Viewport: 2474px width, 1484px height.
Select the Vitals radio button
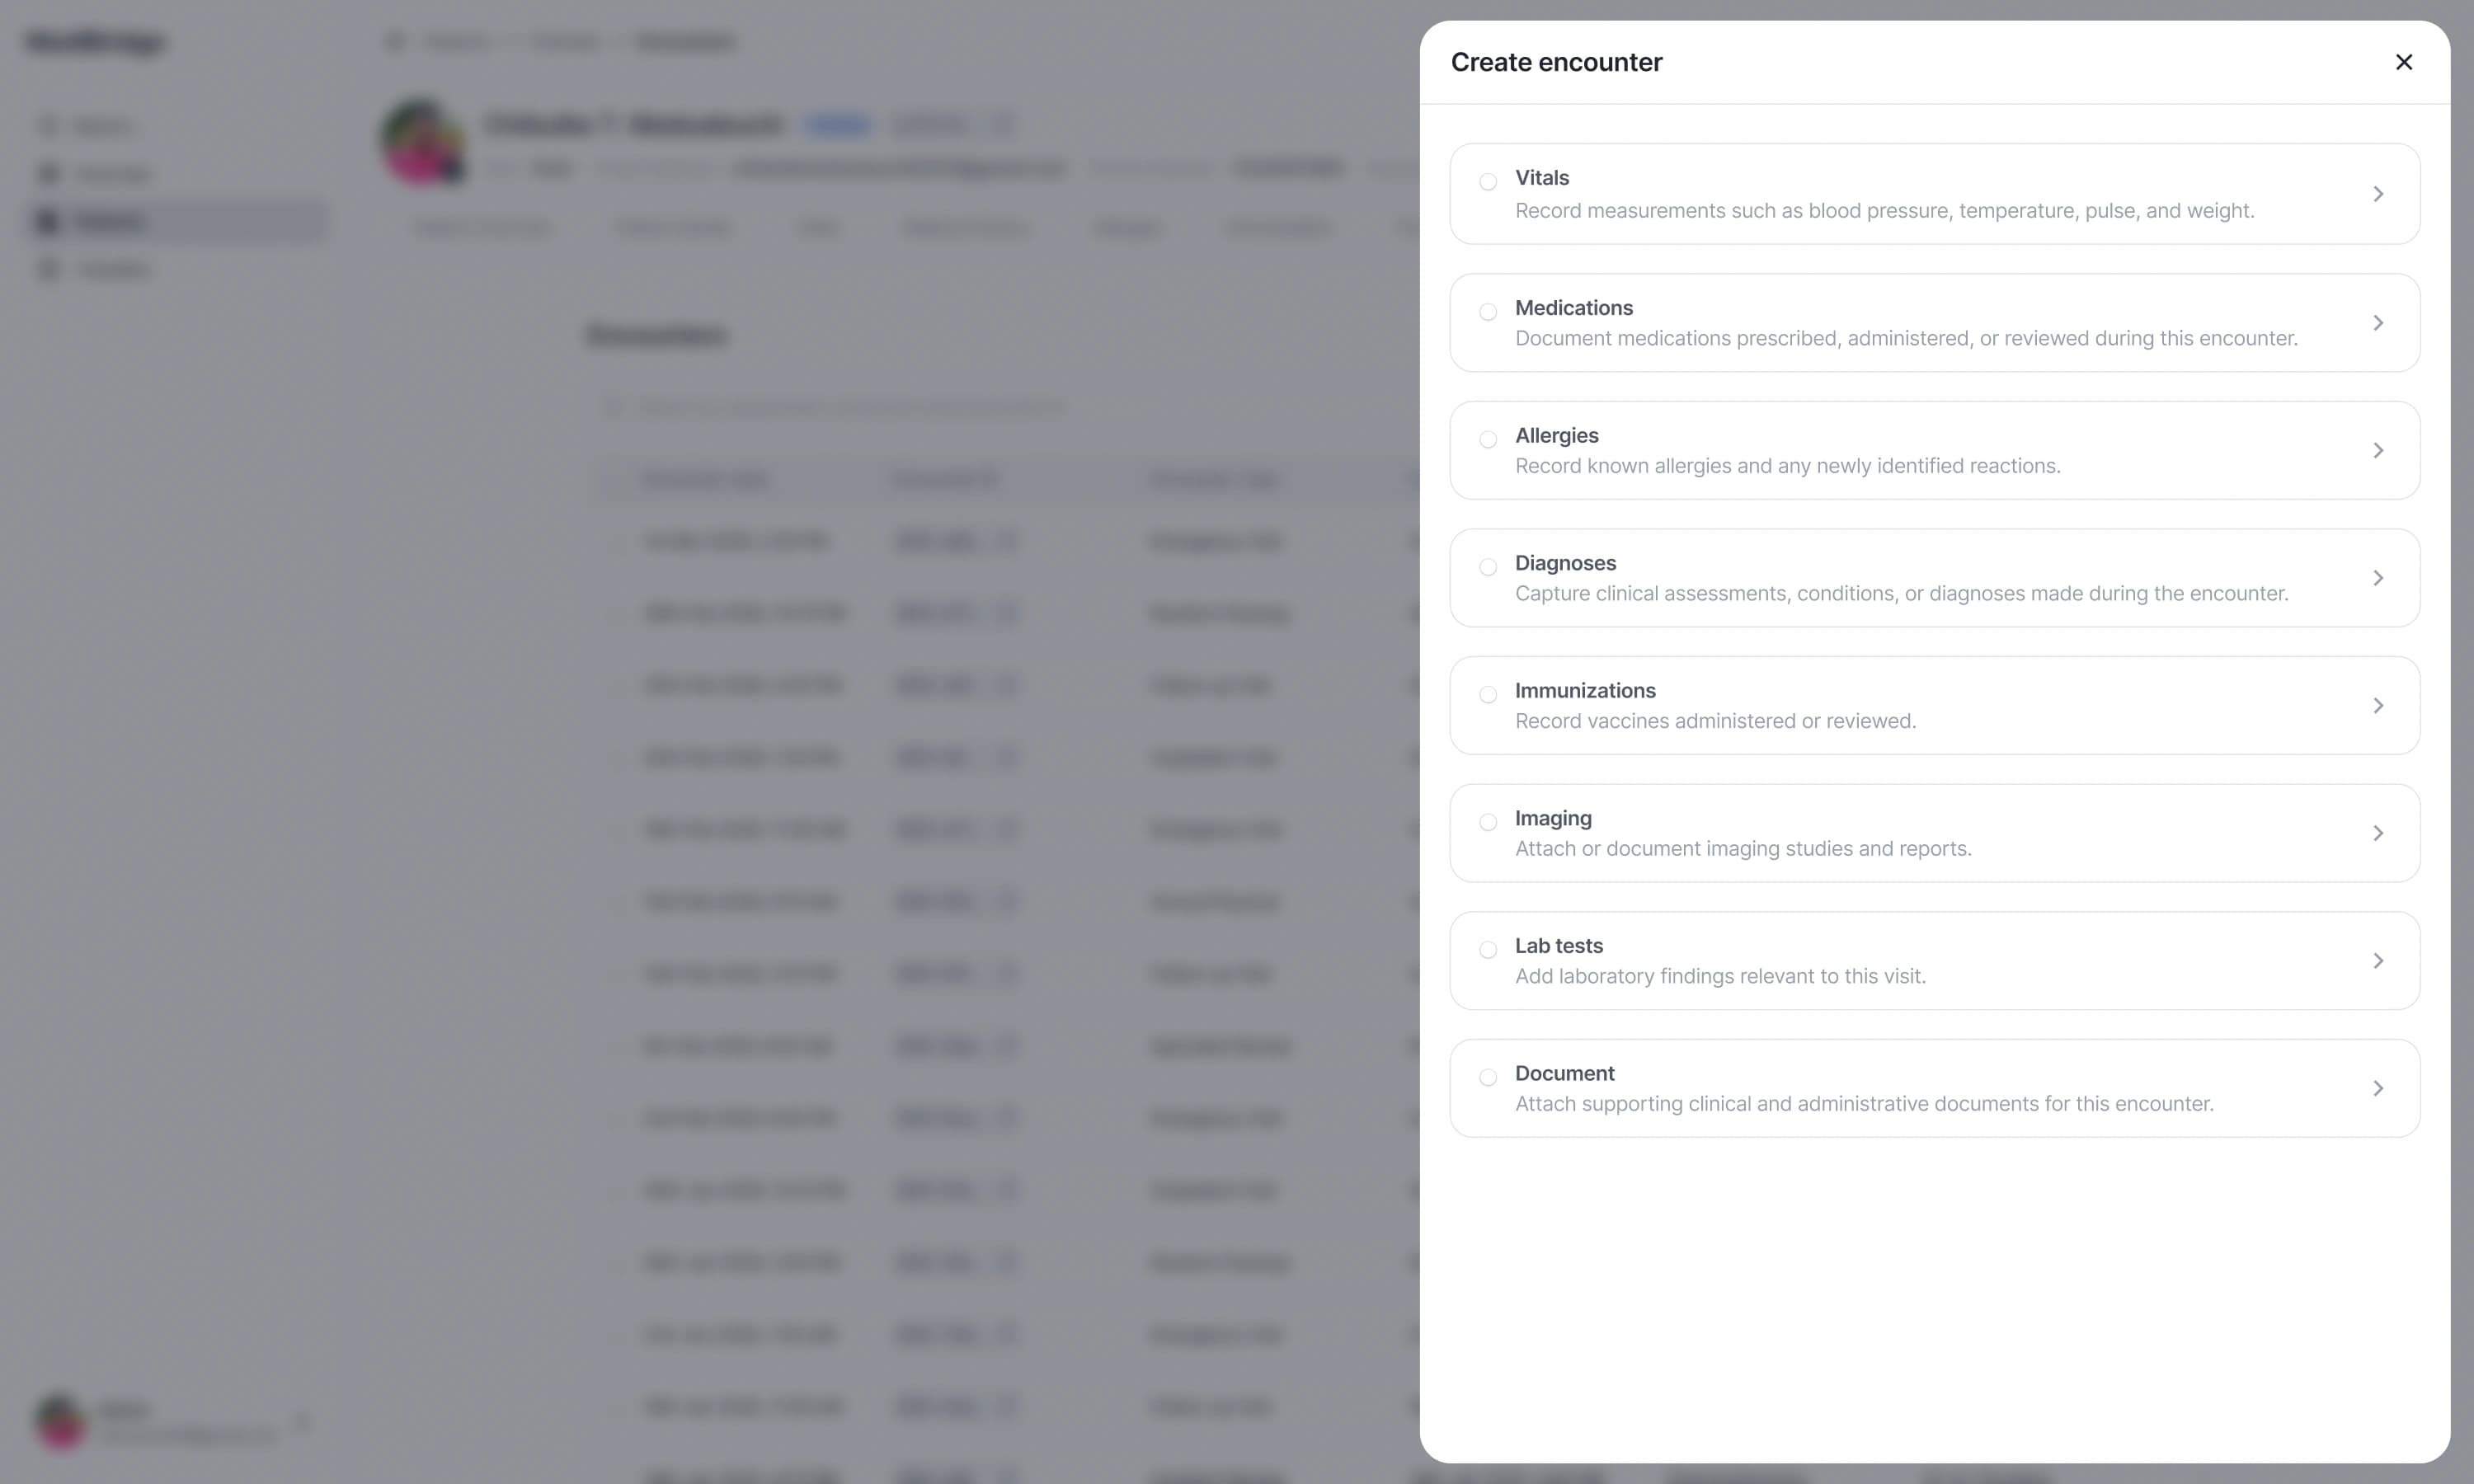tap(1488, 182)
